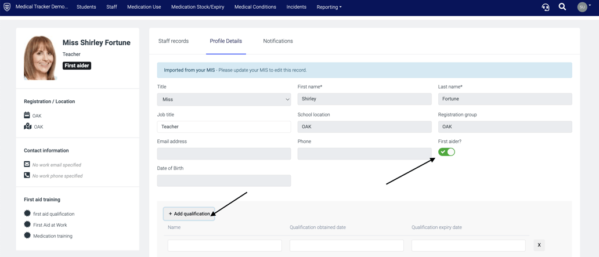The width and height of the screenshot is (599, 257).
Task: Click the Registration / Location heading
Action: (49, 102)
